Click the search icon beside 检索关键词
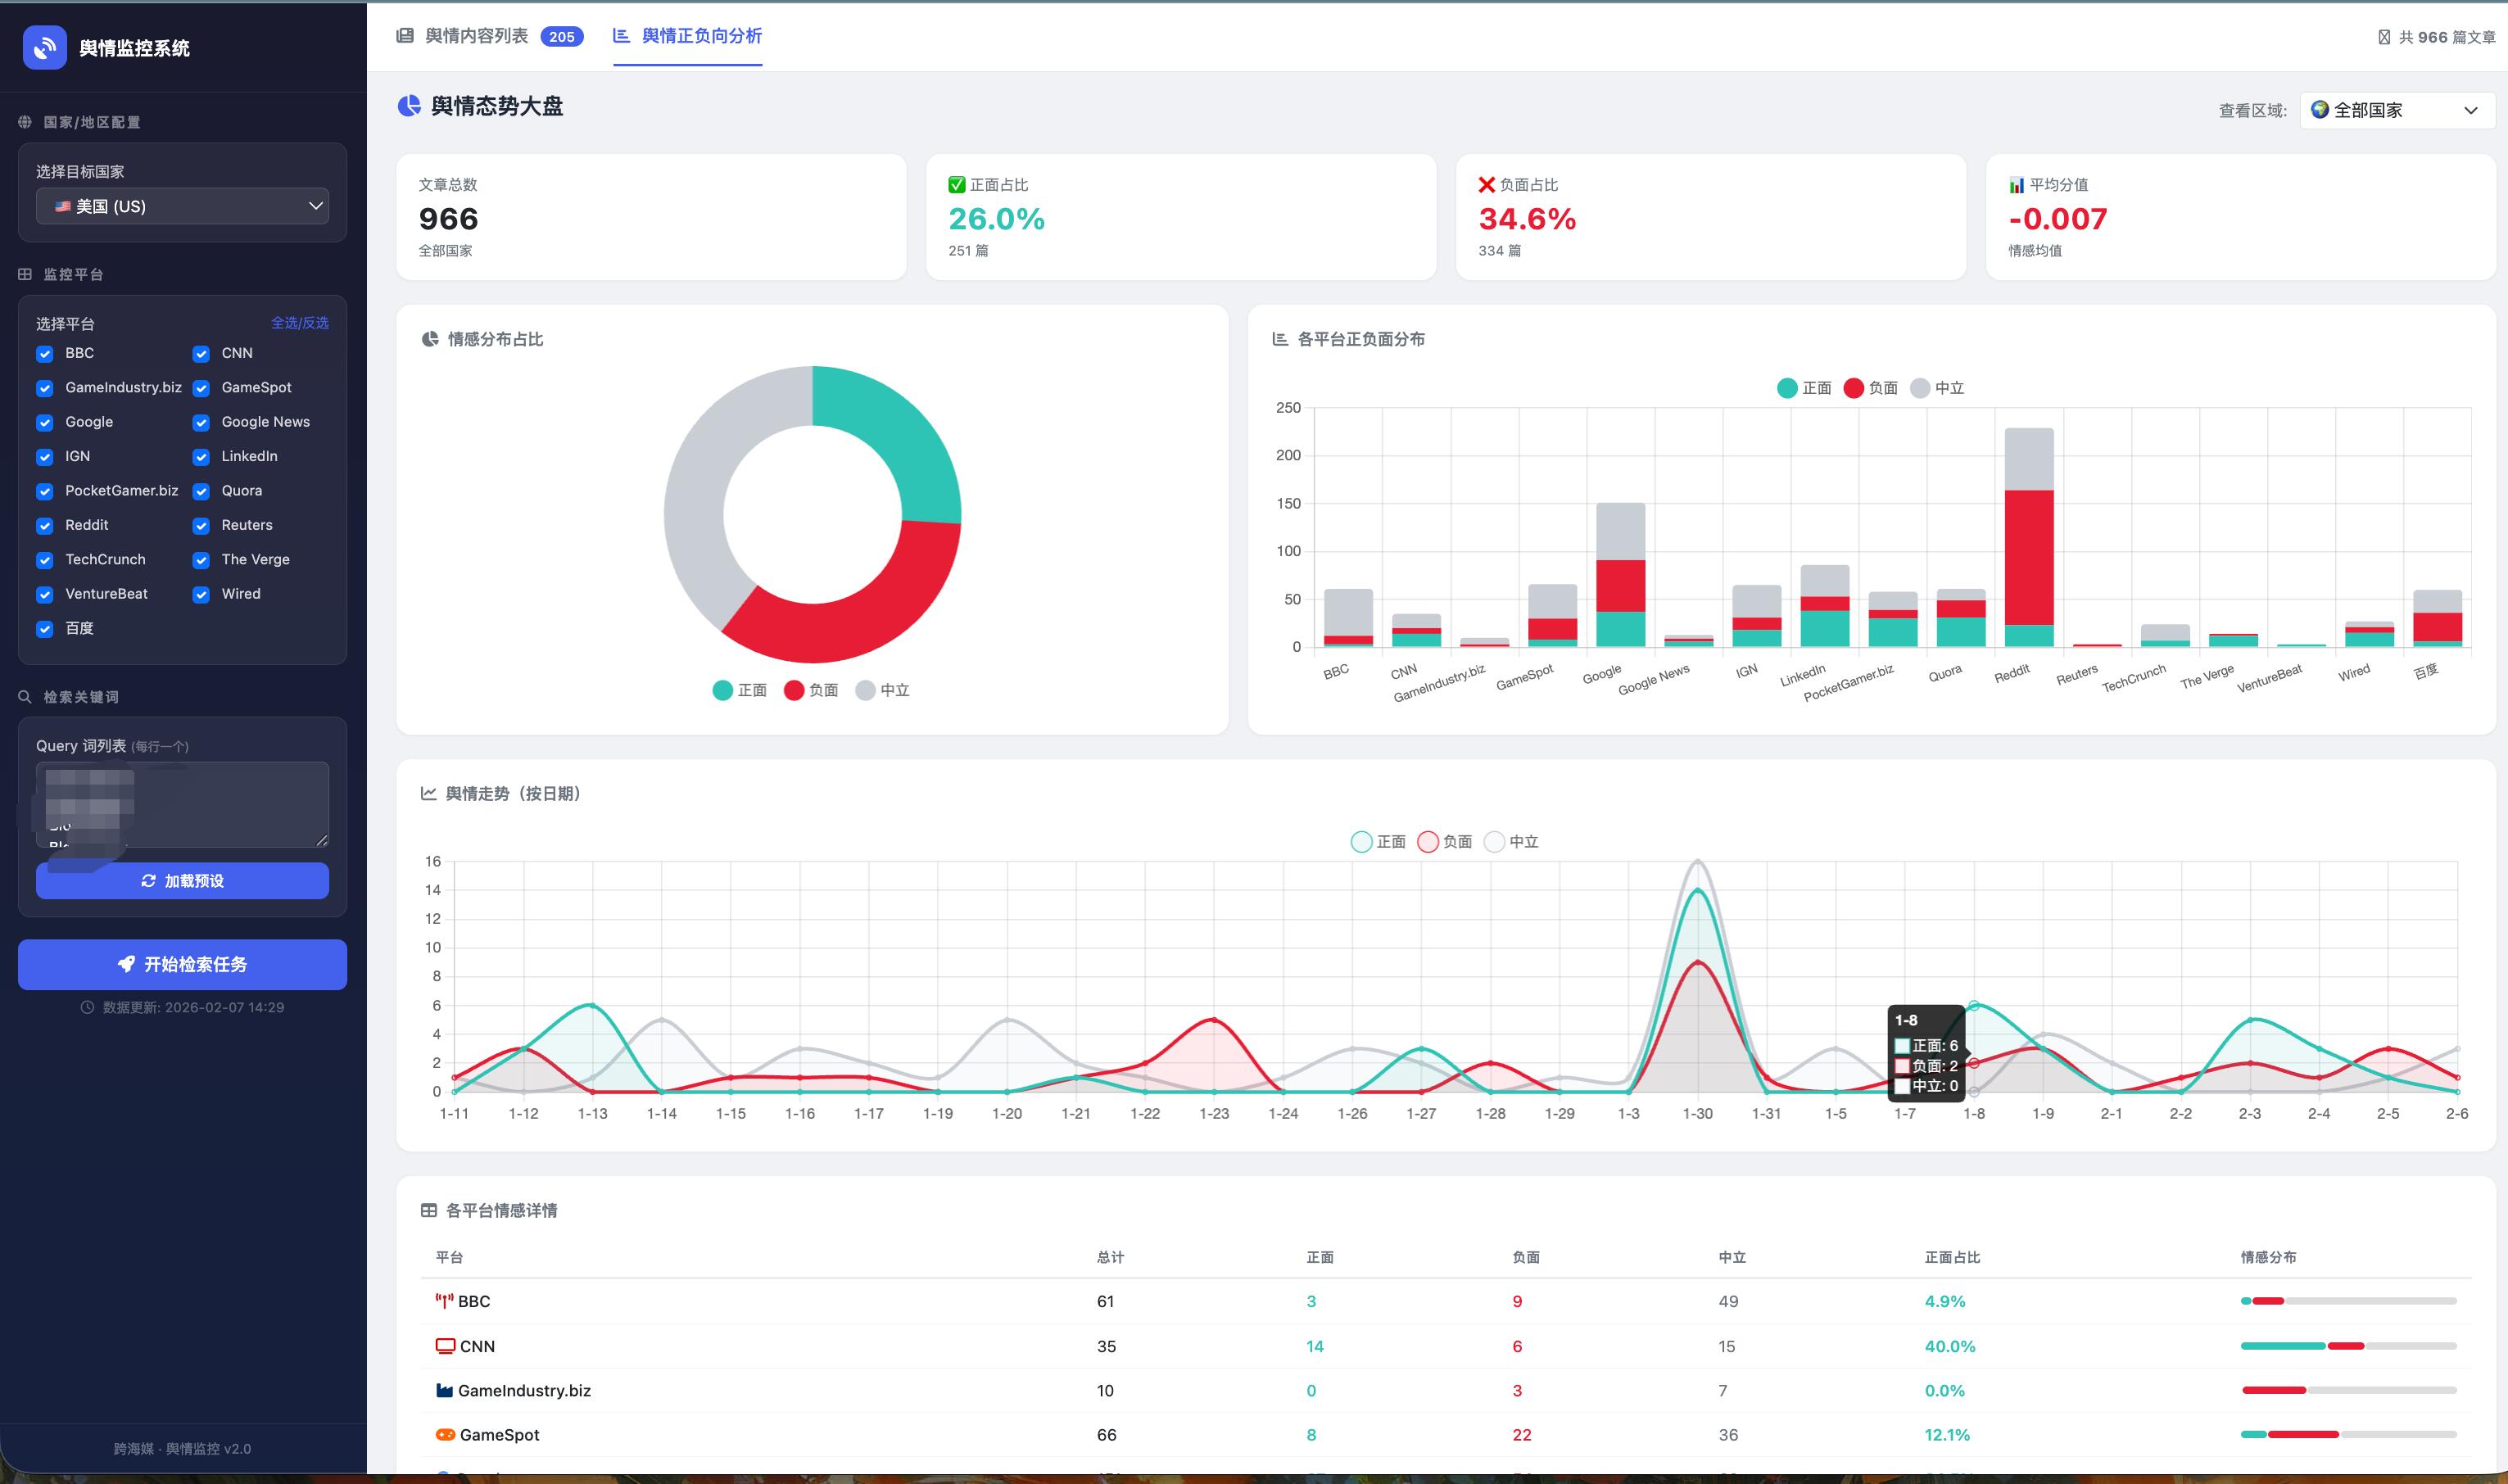This screenshot has width=2508, height=1484. [25, 697]
